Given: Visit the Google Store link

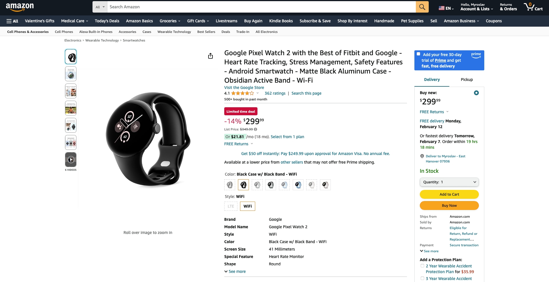Looking at the screenshot, I should coord(244,88).
